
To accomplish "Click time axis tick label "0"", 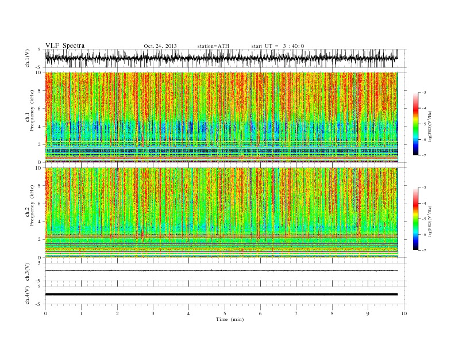I will coord(45,313).
